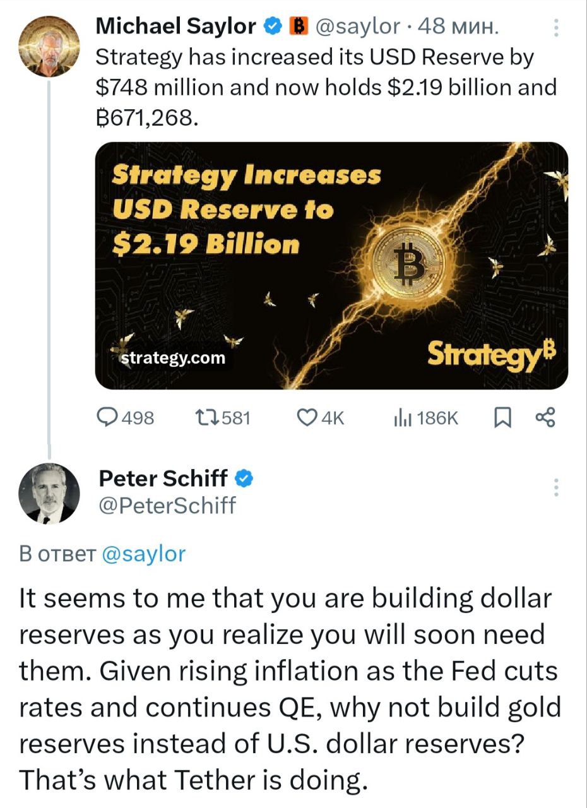Click Peter Schiff's verified checkmark badge
The width and height of the screenshot is (587, 808).
point(244,479)
